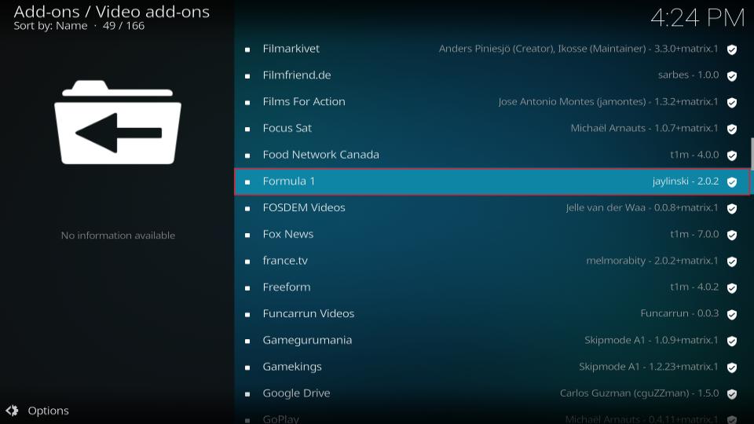Image resolution: width=754 pixels, height=424 pixels.
Task: Click the verified shield icon for Fox News
Action: (732, 235)
